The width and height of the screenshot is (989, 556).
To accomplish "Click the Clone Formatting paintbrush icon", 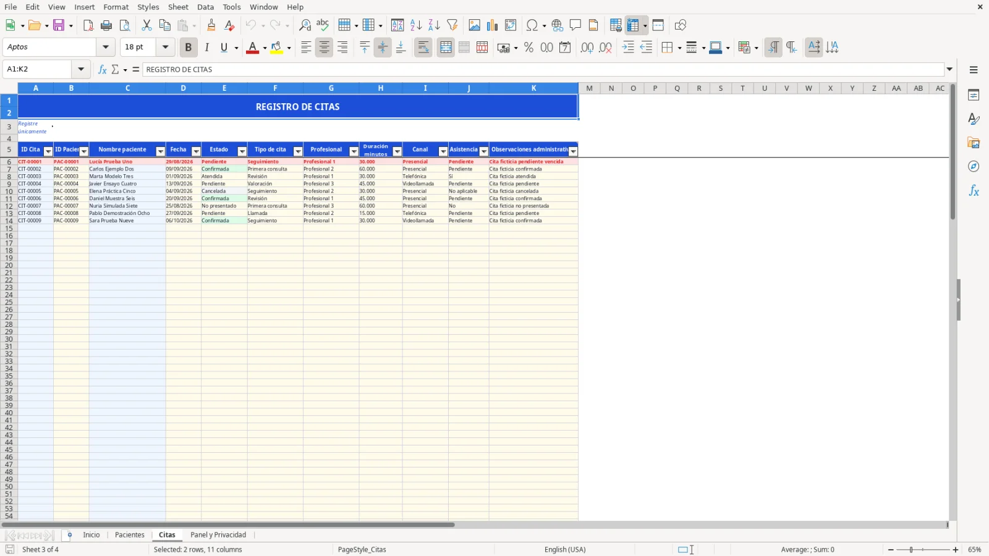I will click(x=211, y=25).
